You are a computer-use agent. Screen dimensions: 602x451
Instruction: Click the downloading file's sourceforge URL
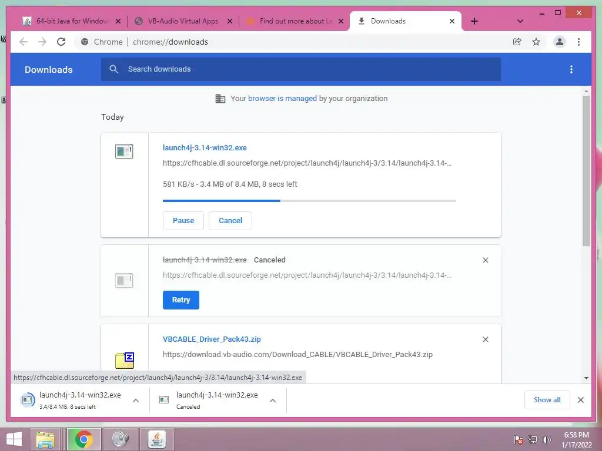coord(307,163)
